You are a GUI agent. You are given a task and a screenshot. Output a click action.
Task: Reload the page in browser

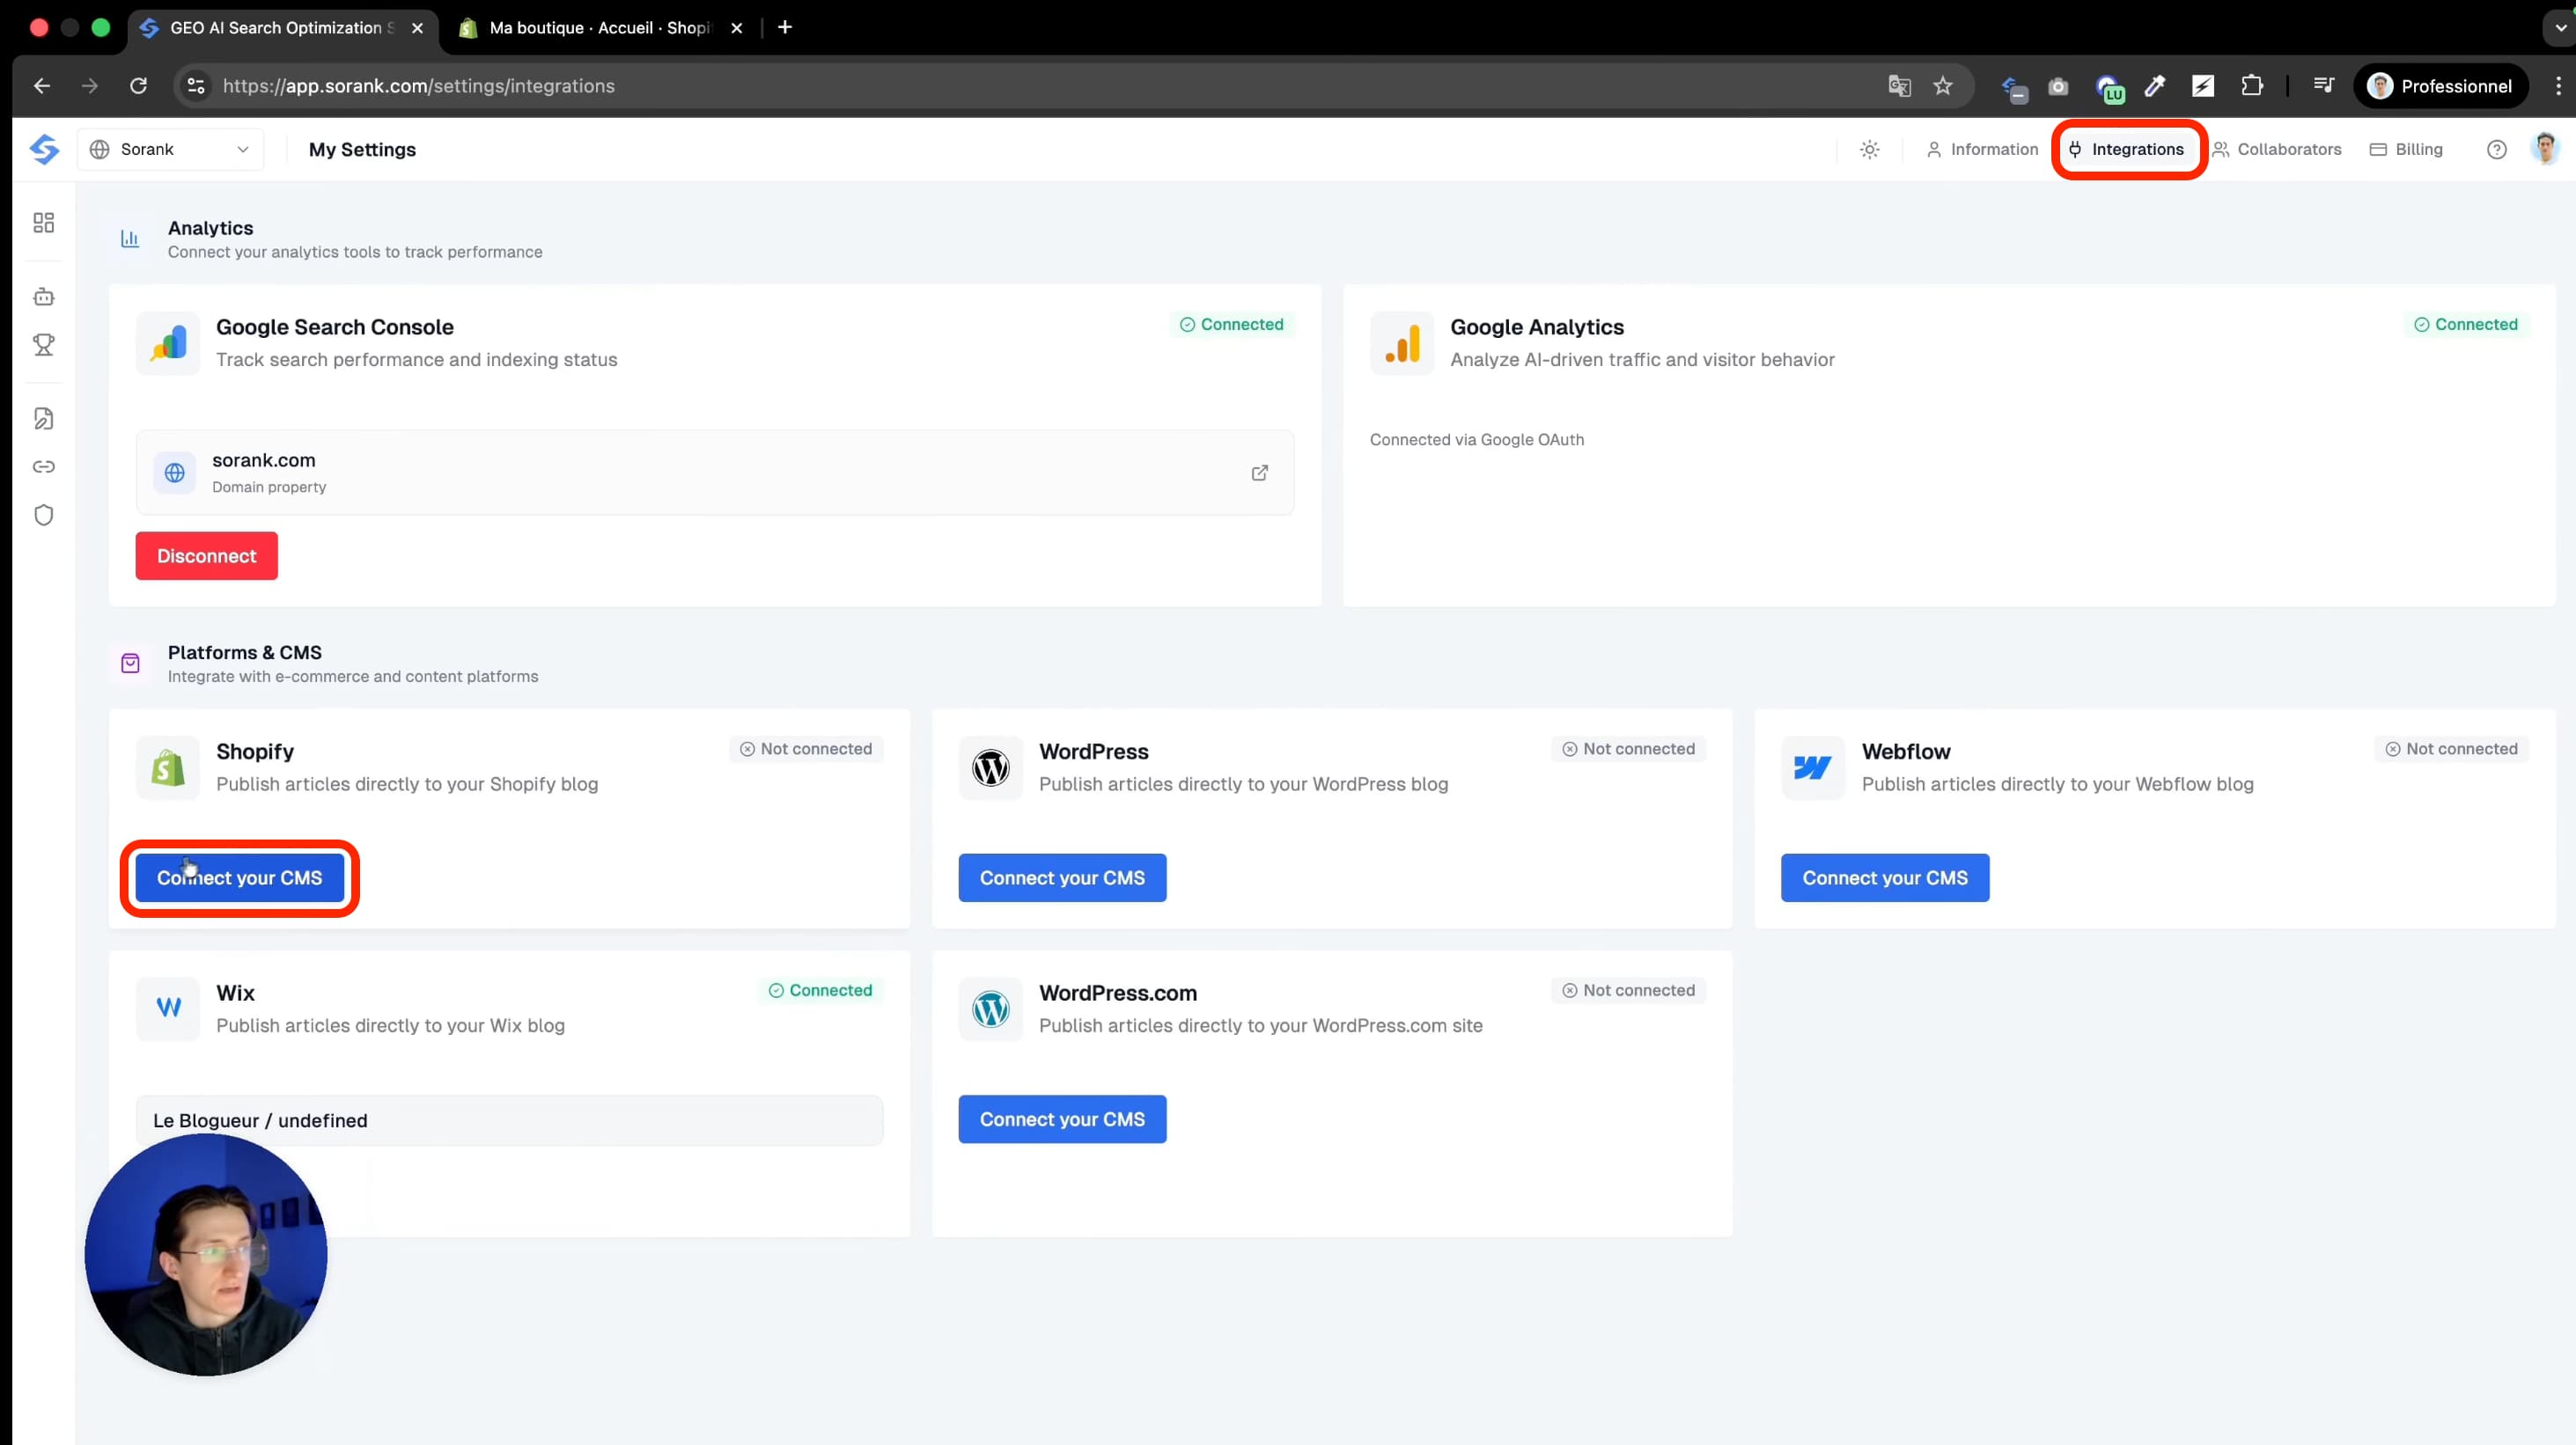pos(138,86)
